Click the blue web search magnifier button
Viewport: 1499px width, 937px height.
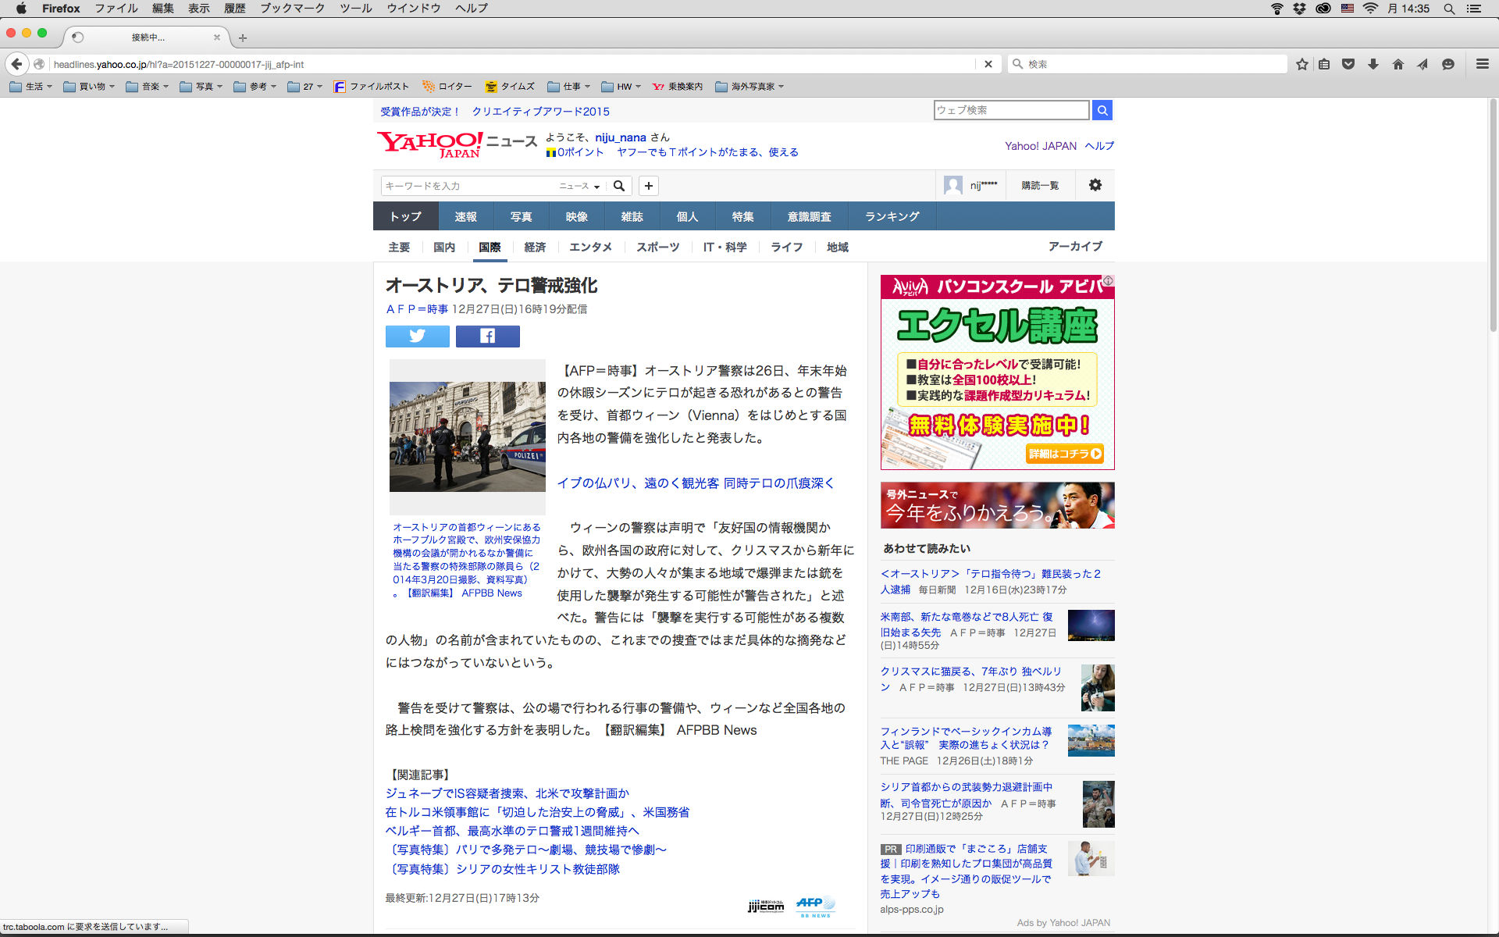coord(1102,110)
